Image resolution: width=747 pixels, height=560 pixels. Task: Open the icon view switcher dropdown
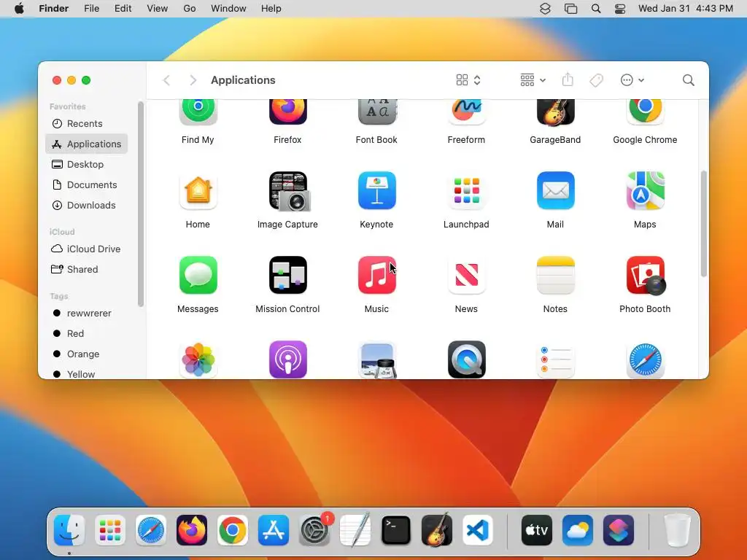click(x=468, y=80)
